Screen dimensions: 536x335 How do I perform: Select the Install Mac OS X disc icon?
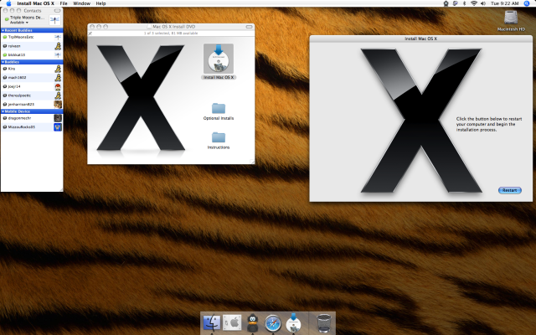pos(219,59)
